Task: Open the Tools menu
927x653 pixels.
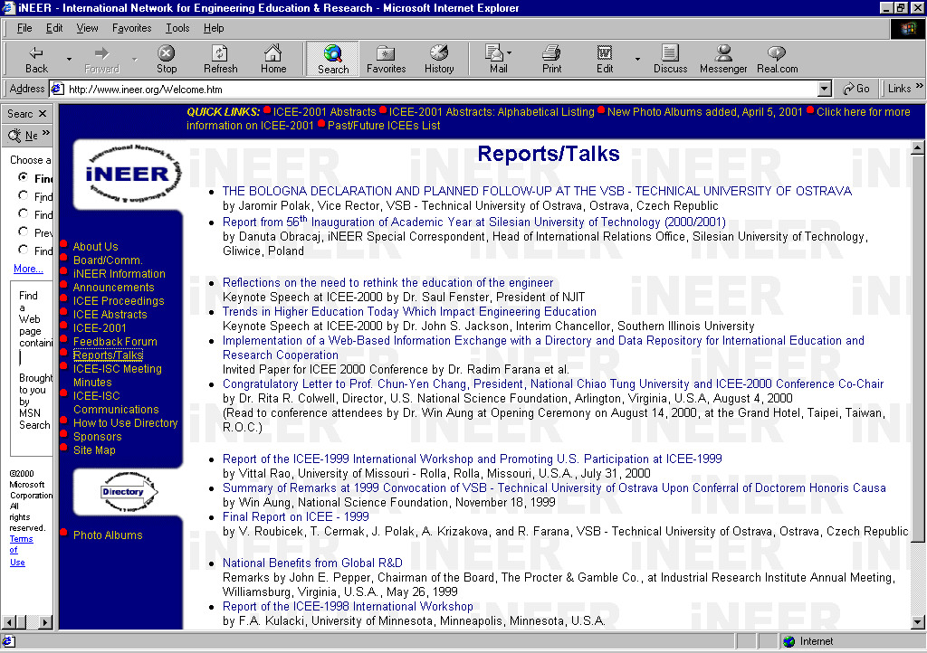Action: [177, 28]
